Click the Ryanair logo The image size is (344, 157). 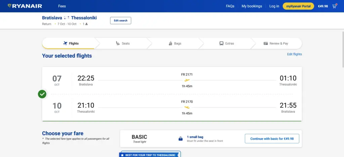pos(25,6)
